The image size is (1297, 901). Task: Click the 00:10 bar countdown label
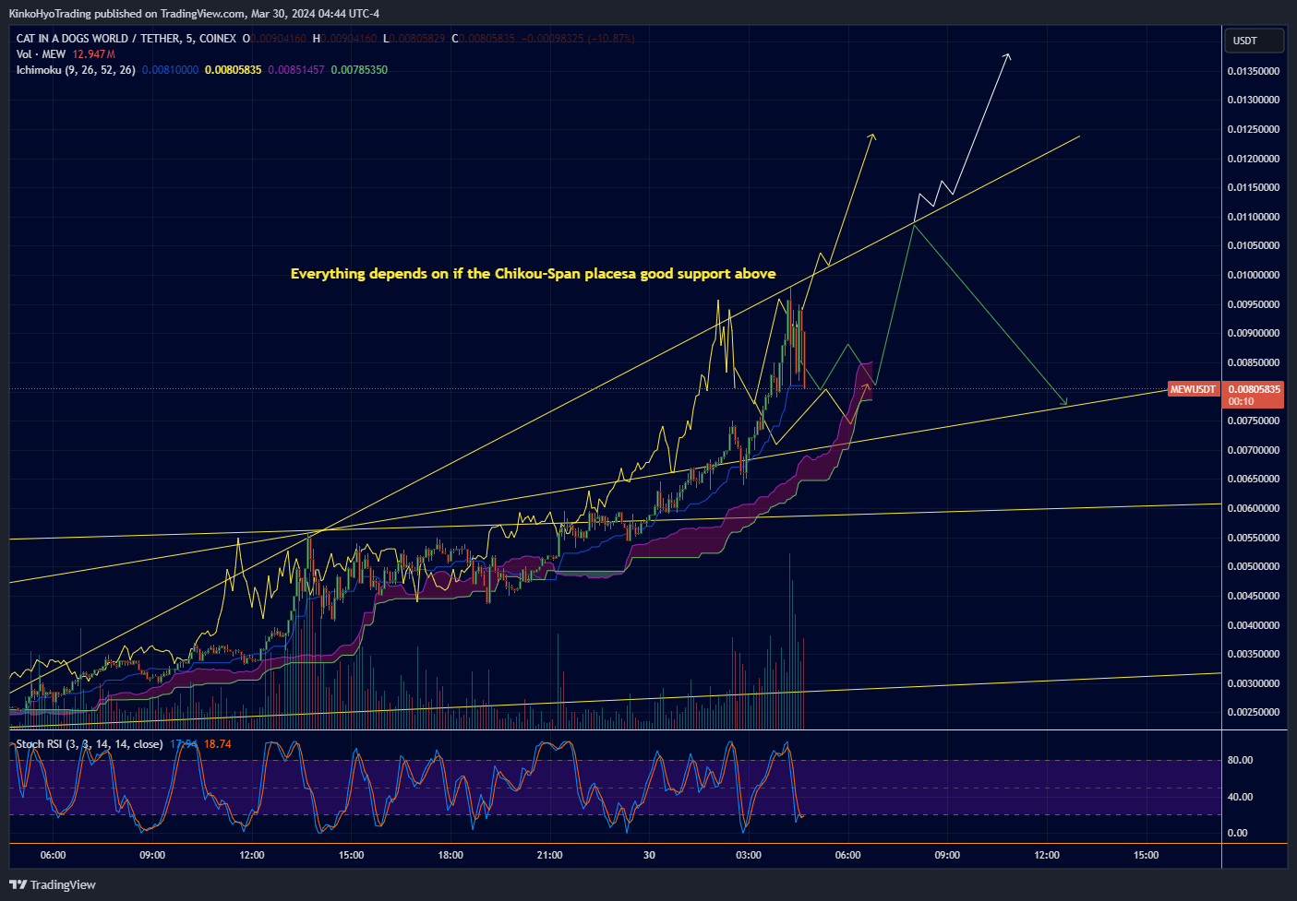coord(1241,401)
